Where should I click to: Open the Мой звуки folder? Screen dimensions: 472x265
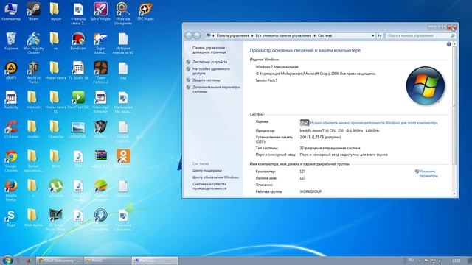pyautogui.click(x=33, y=218)
